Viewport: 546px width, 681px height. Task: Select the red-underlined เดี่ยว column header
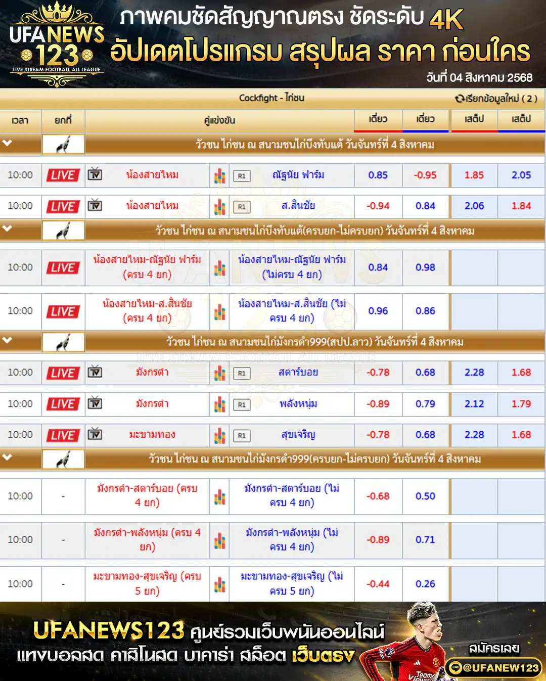click(x=378, y=120)
